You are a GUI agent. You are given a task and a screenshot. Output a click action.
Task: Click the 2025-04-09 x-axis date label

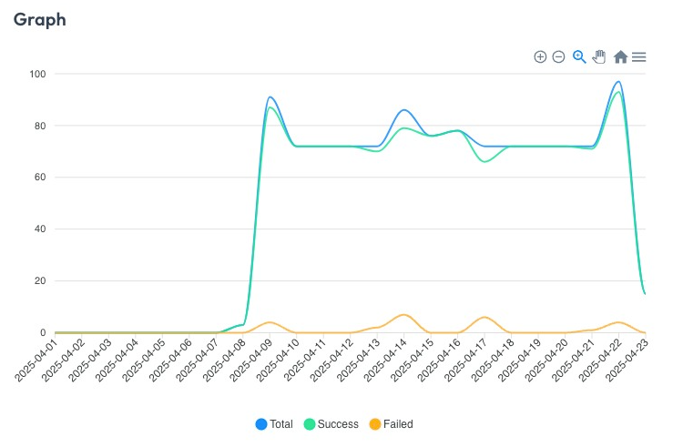click(x=254, y=361)
